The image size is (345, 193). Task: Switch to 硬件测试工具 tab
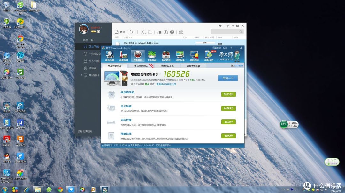pyautogui.click(x=167, y=66)
